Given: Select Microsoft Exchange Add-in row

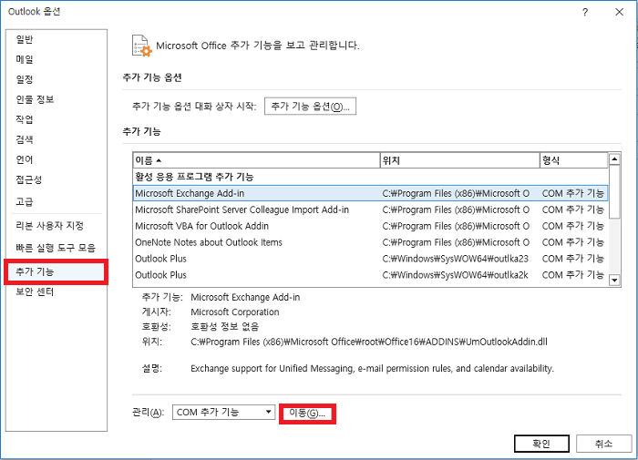Looking at the screenshot, I should click(x=370, y=193).
